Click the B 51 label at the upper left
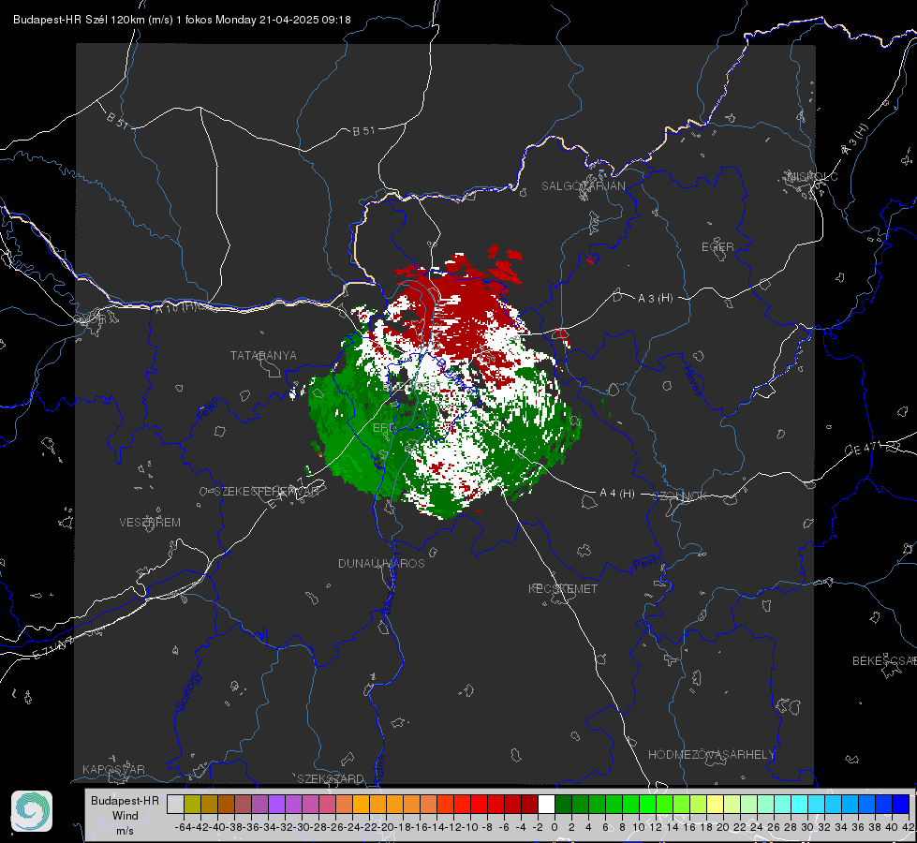This screenshot has height=843, width=917. tap(117, 120)
